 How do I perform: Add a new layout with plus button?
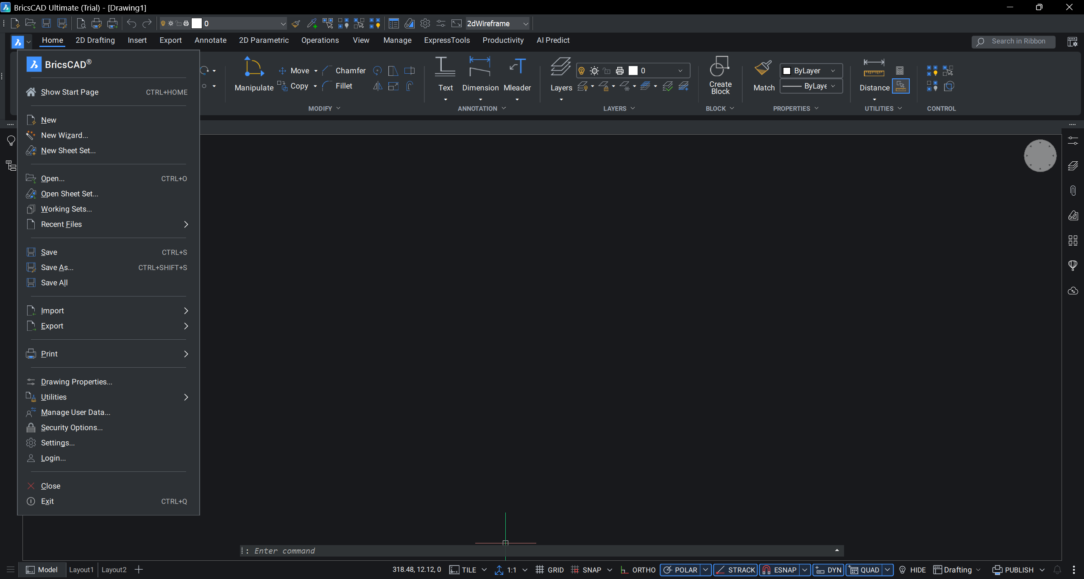point(139,570)
